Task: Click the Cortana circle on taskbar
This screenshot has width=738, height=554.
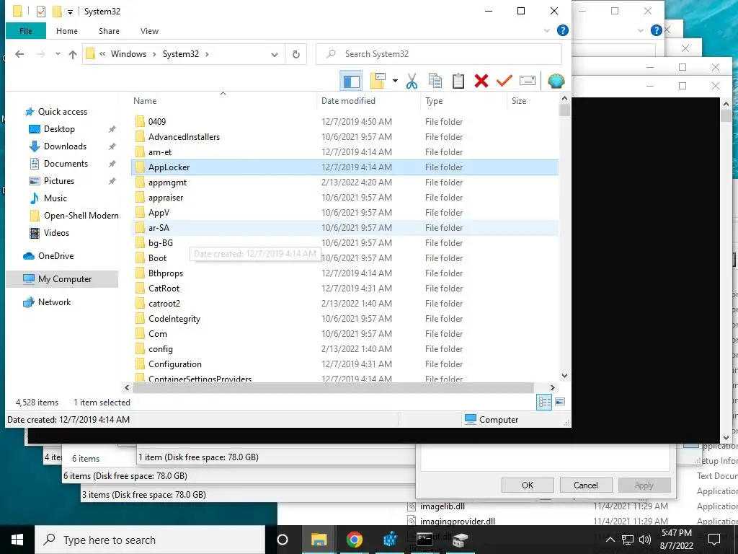Action: (283, 540)
